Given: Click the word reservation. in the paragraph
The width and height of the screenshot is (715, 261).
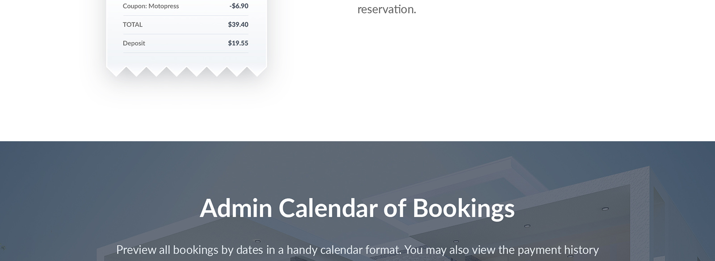Looking at the screenshot, I should pos(387,9).
